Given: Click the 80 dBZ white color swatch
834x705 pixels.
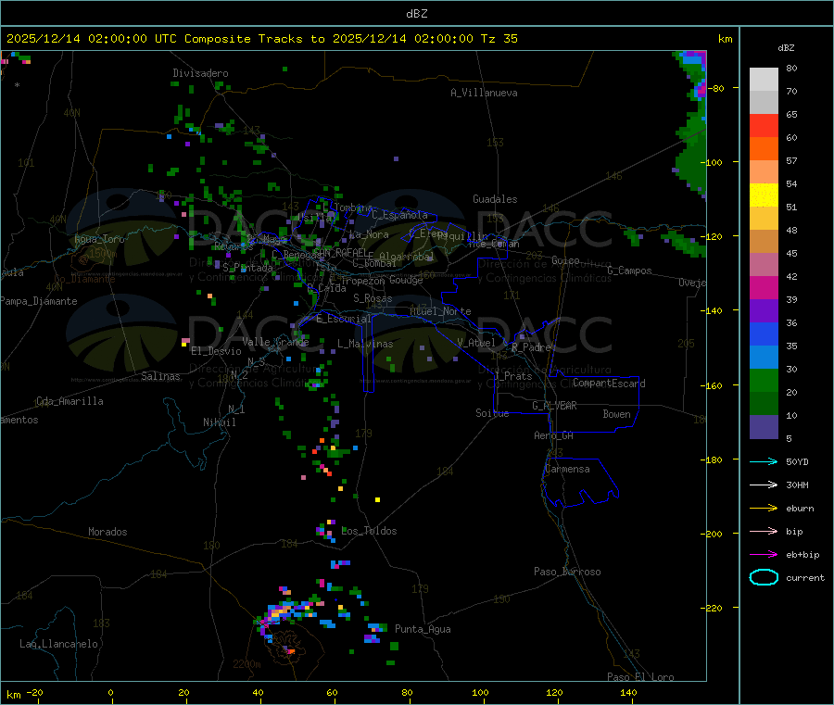Looking at the screenshot, I should point(764,80).
